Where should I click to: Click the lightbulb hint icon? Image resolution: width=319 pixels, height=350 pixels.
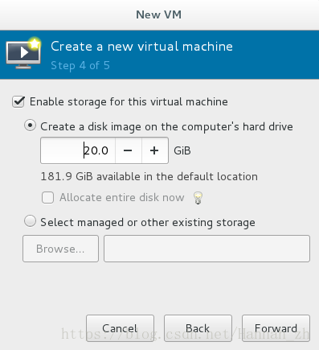[x=198, y=198]
